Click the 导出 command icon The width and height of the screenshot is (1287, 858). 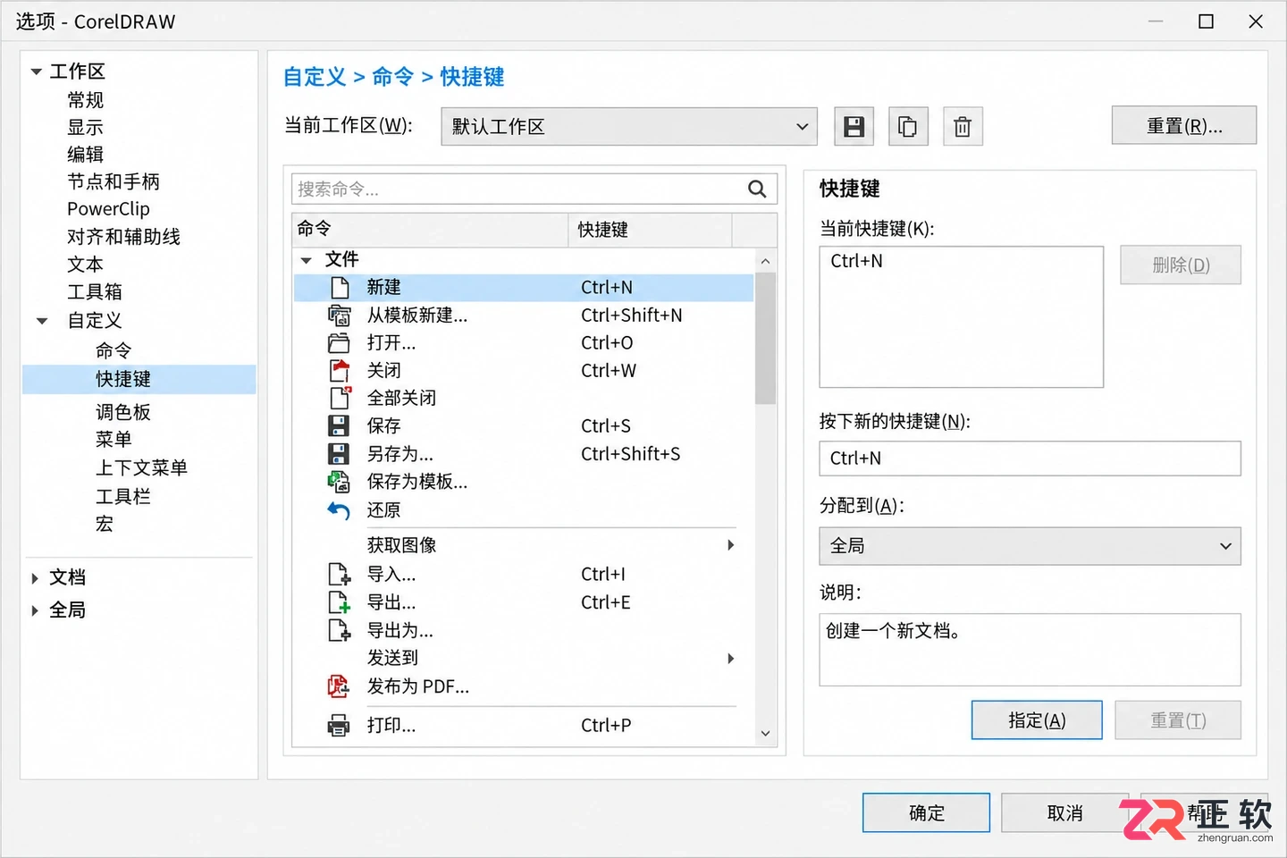(x=340, y=602)
